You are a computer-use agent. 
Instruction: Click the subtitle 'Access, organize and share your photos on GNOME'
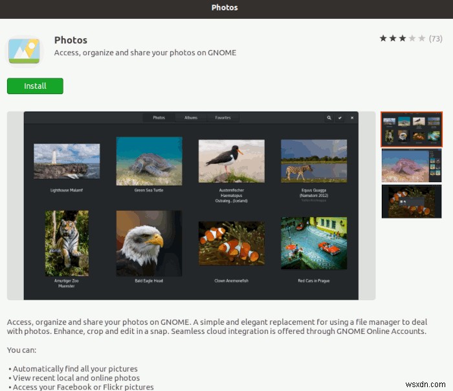coord(146,53)
